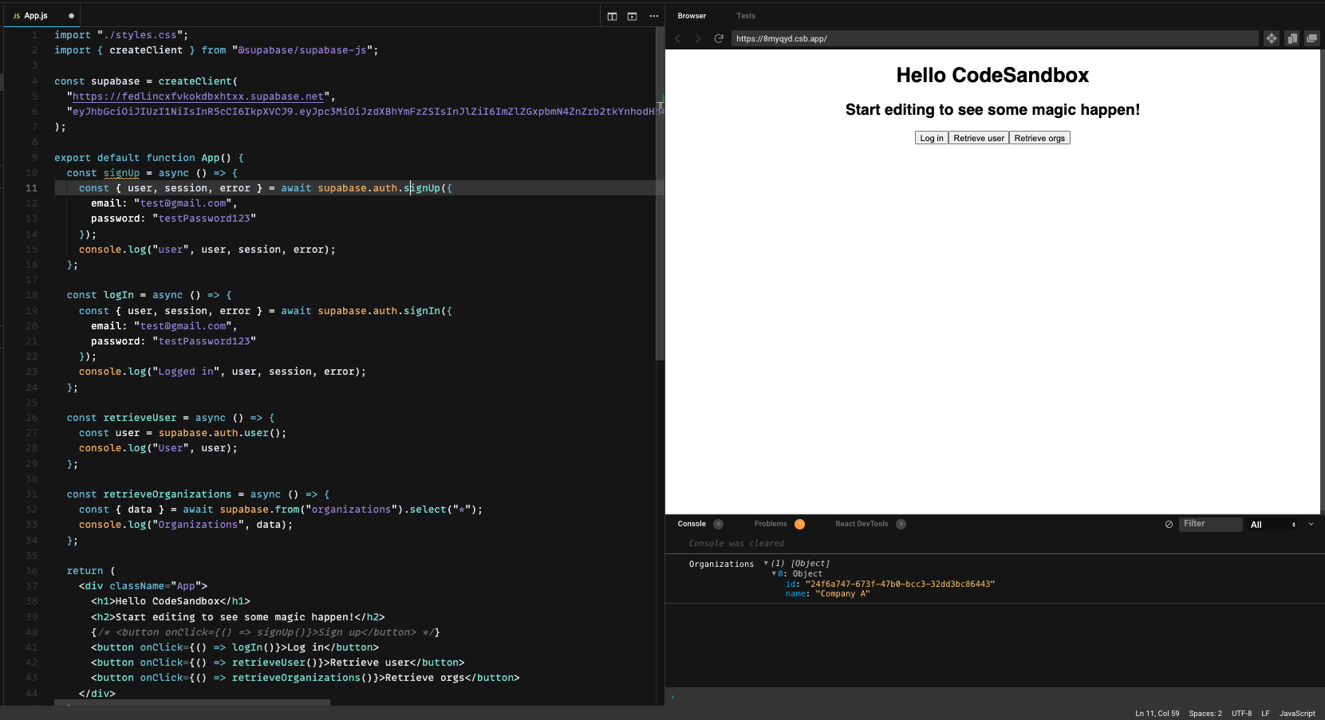Open the All log-level dropdown
The height and width of the screenshot is (720, 1325).
click(x=1273, y=525)
